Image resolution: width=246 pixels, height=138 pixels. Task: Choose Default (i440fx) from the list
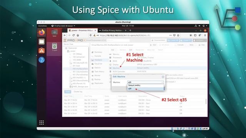(x=145, y=85)
